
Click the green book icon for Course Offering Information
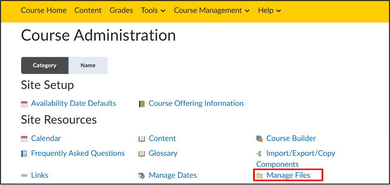pyautogui.click(x=142, y=104)
